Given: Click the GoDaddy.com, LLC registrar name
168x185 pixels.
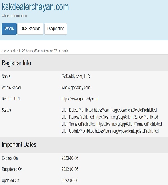Looking at the screenshot, I should 76,76.
